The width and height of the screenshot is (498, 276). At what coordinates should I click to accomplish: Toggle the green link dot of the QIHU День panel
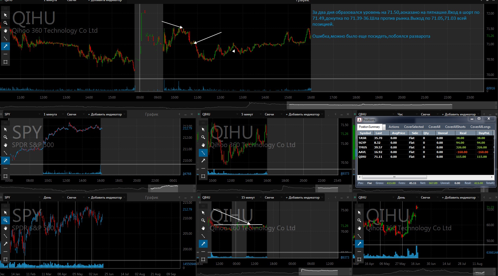(x=355, y=197)
